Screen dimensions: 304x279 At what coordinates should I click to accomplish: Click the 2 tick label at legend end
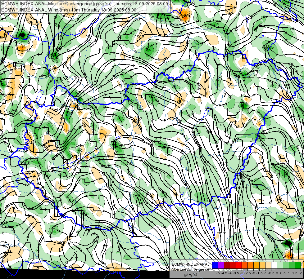tap(301, 273)
